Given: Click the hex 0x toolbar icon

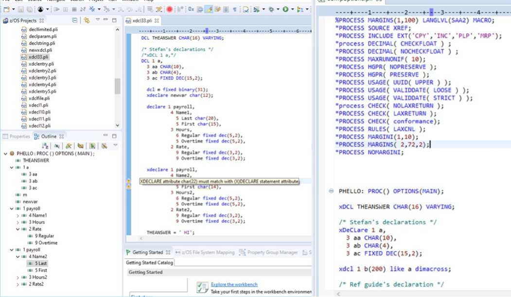Looking at the screenshot, I should [x=191, y=9].
